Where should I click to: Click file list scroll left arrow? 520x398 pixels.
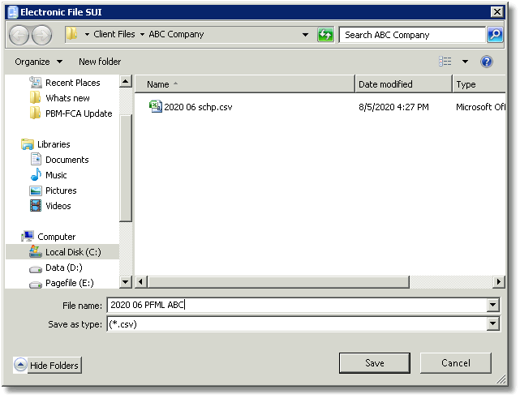140,282
